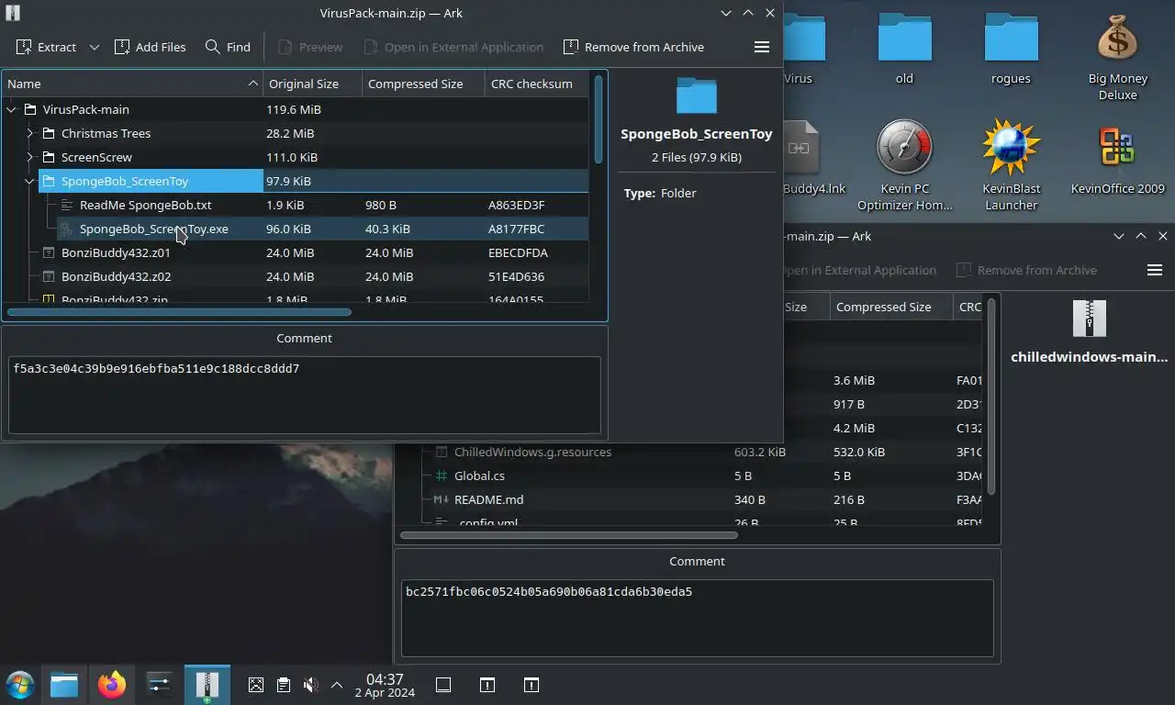Open KevinBlast Launcher desktop icon

tap(1011, 165)
